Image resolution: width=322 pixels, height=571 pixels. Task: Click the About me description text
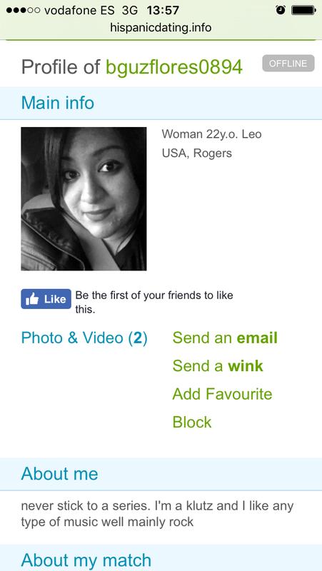click(157, 514)
